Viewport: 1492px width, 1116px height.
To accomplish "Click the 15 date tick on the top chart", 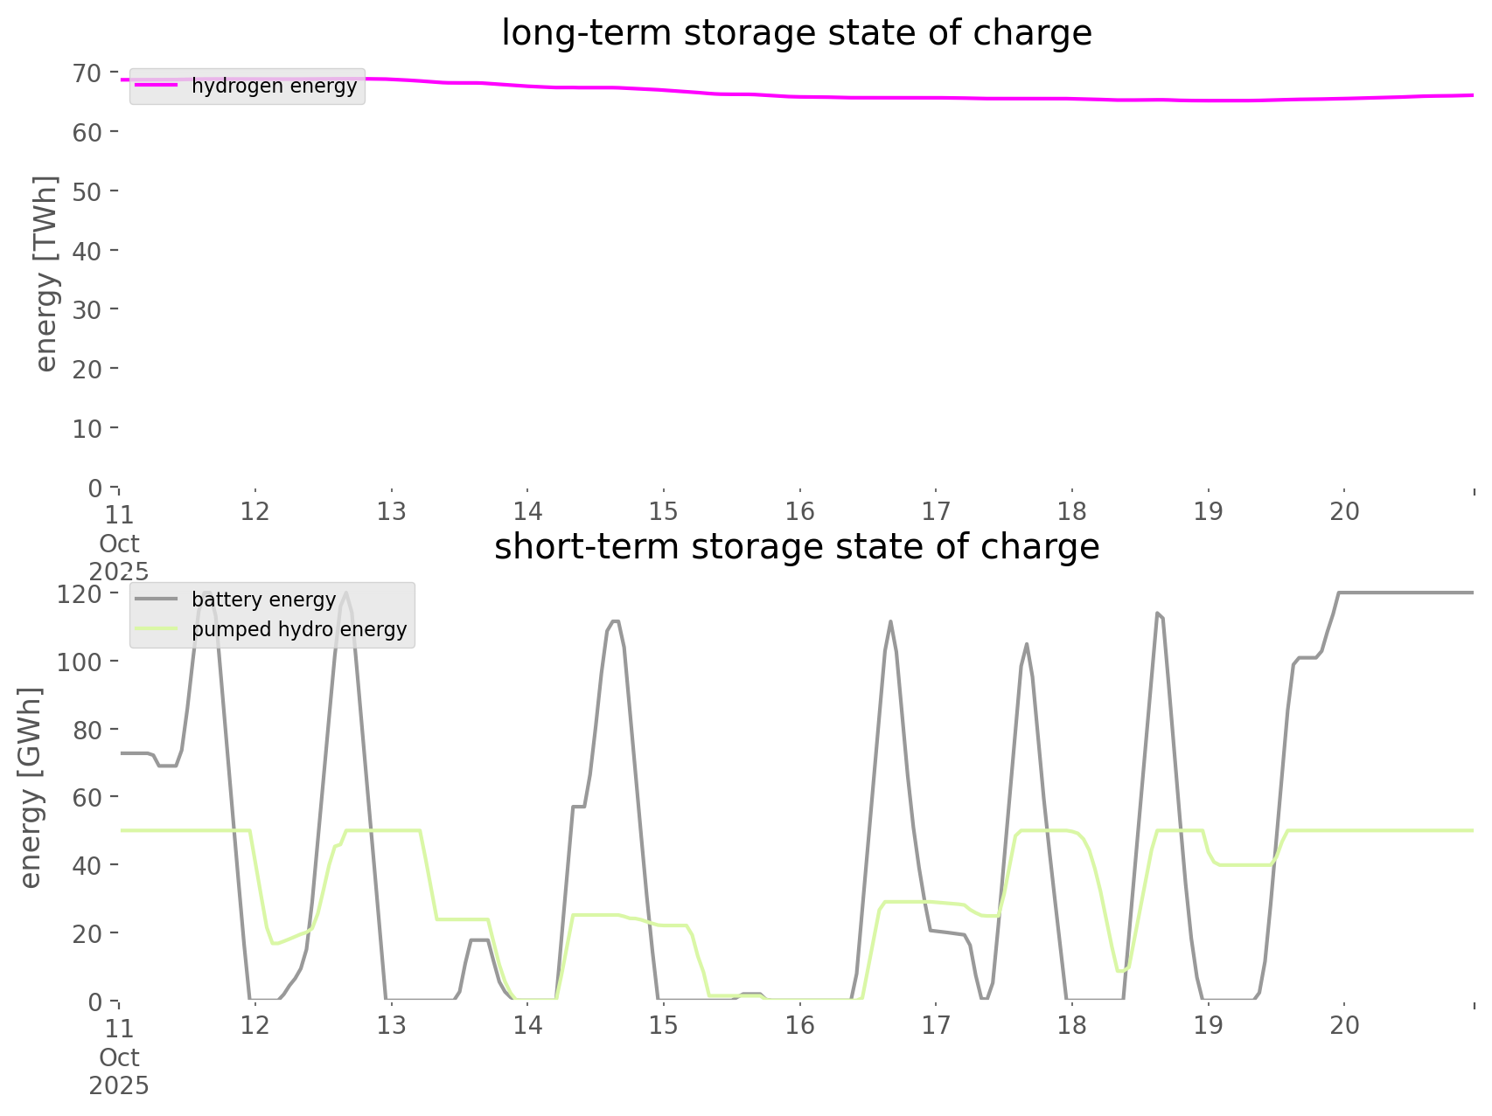I will click(663, 511).
